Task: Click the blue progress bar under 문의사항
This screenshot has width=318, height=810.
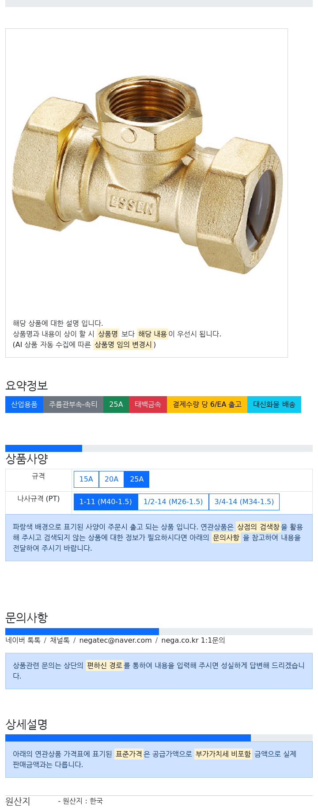Action: [82, 632]
